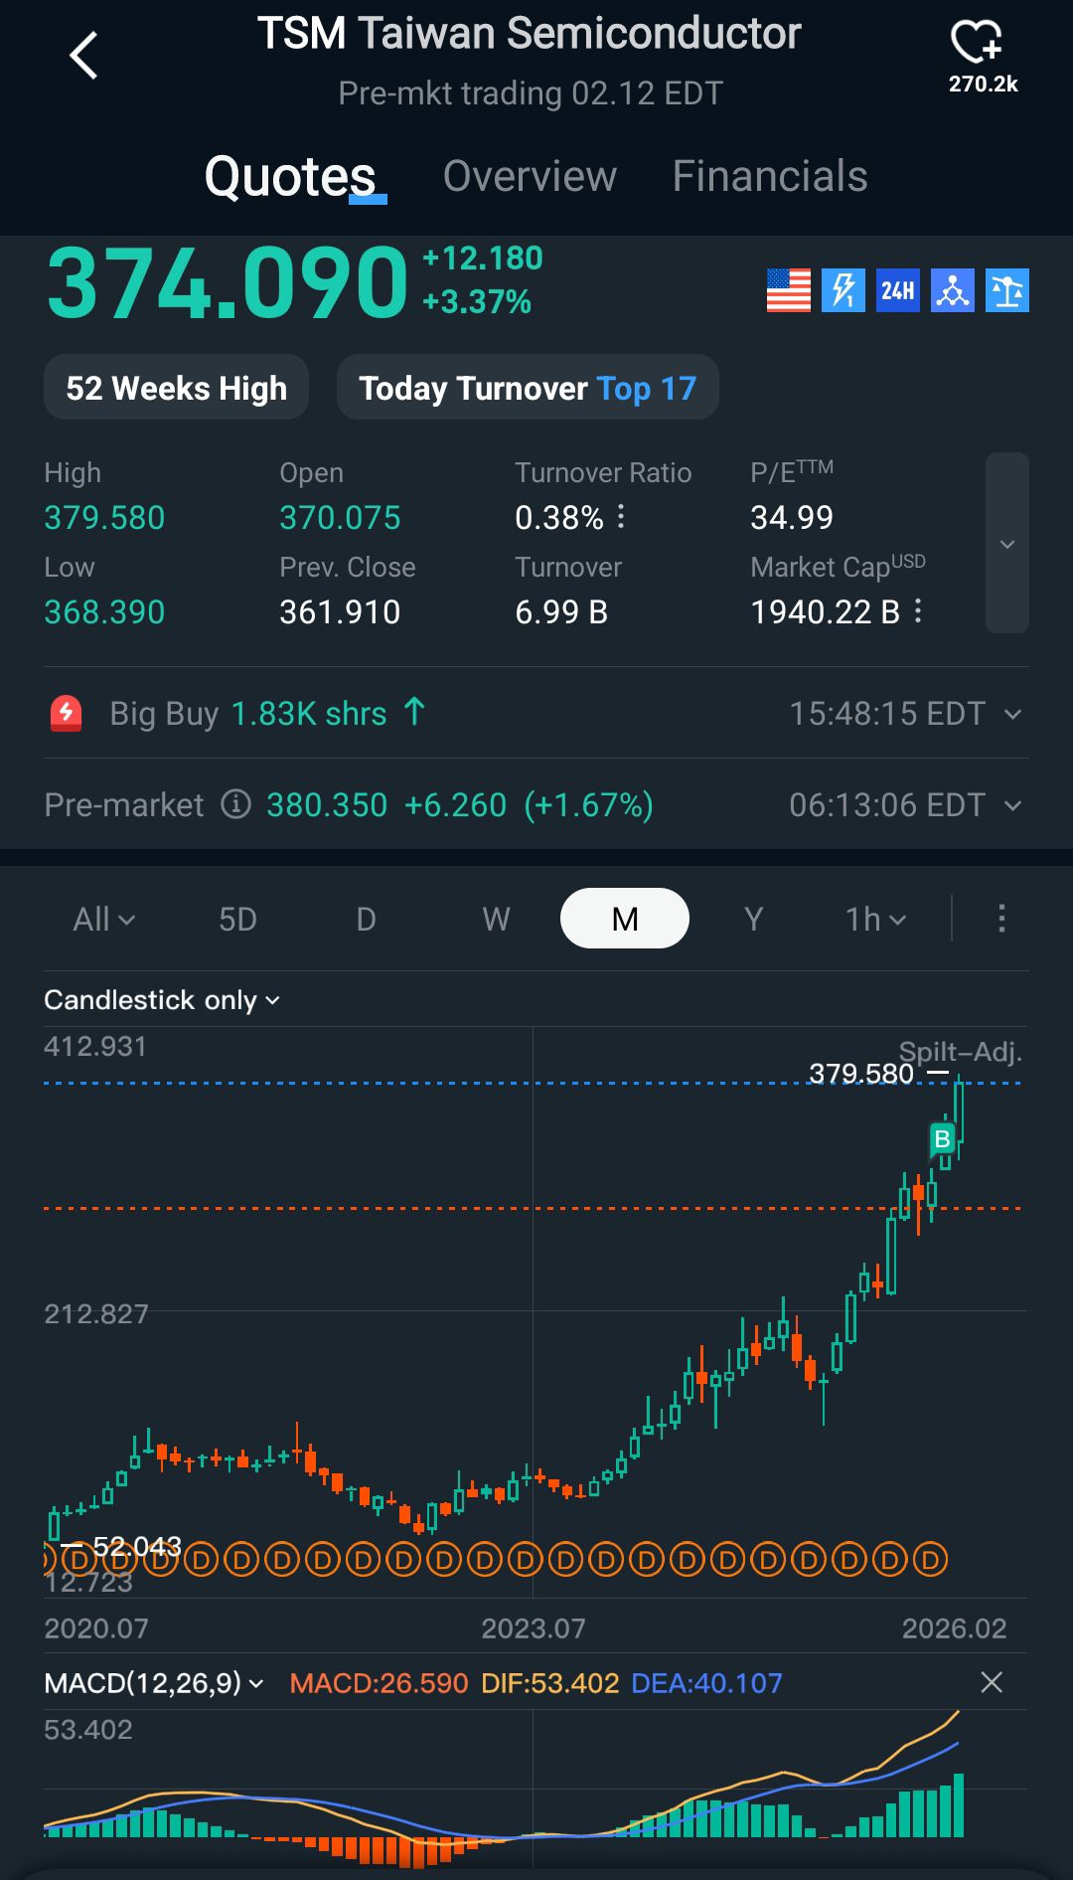This screenshot has width=1073, height=1880.
Task: Switch to the Financials tab
Action: coord(770,176)
